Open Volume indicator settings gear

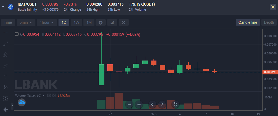(49, 95)
